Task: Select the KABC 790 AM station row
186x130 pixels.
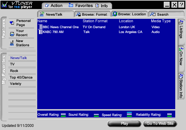Action: tap(106, 32)
